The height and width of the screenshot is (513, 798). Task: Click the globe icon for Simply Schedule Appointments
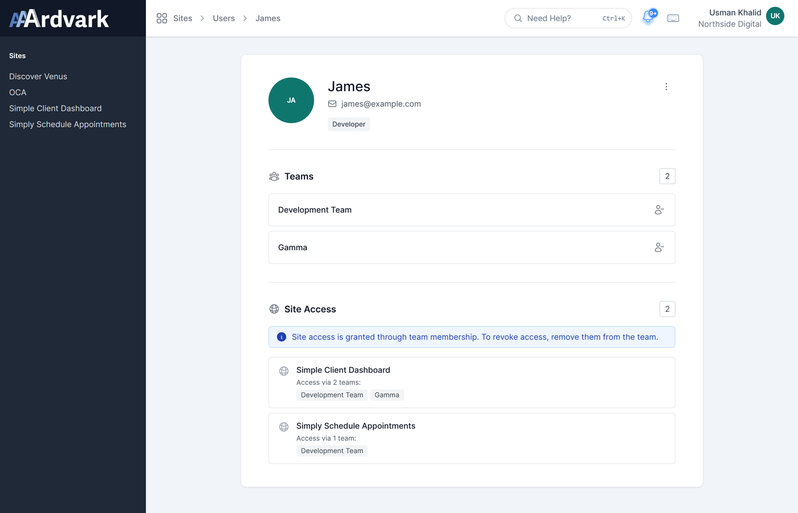(x=284, y=427)
